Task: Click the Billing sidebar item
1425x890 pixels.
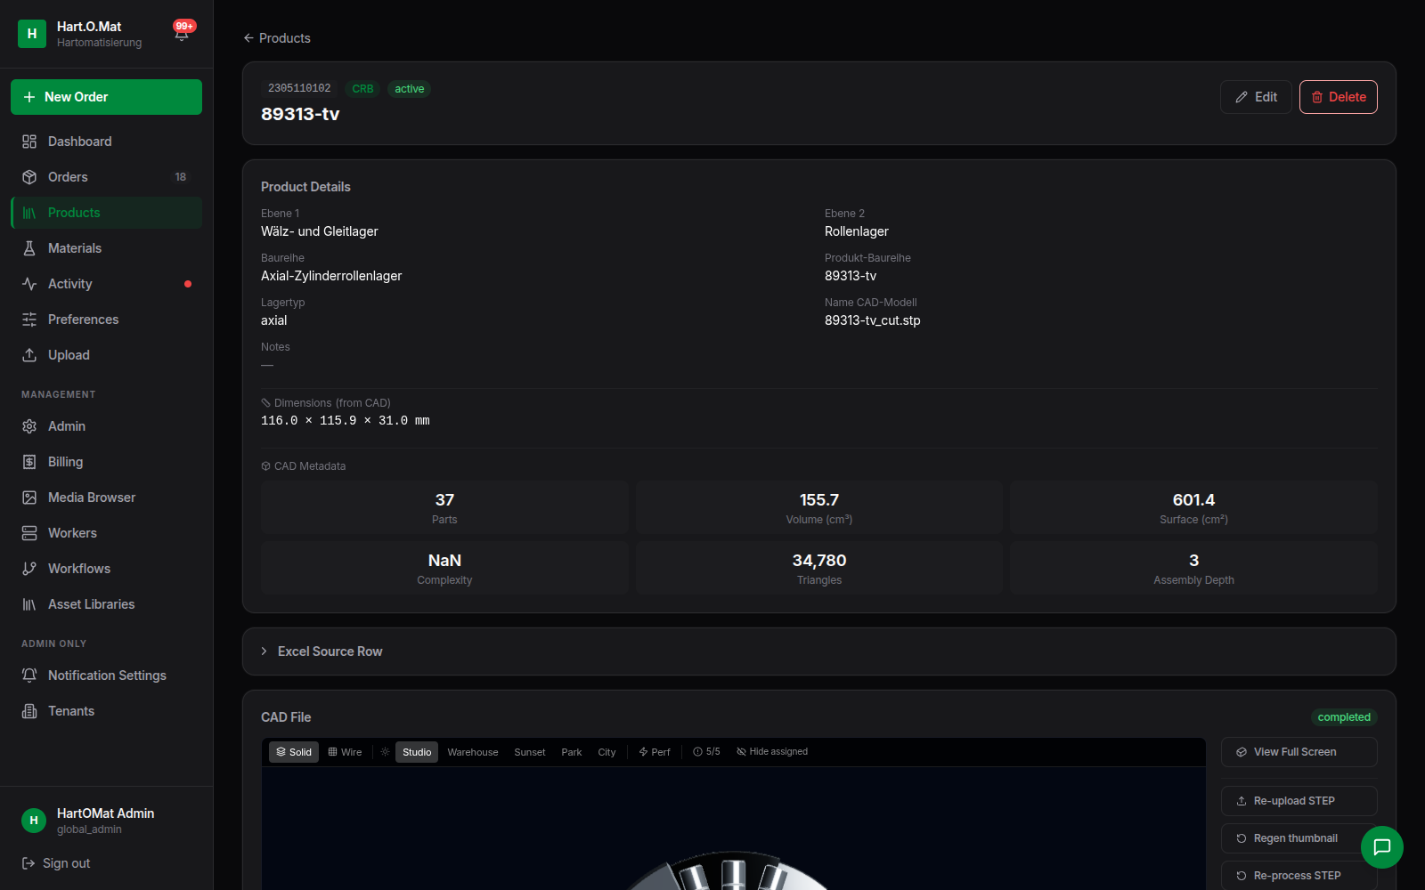Action: [x=106, y=462]
